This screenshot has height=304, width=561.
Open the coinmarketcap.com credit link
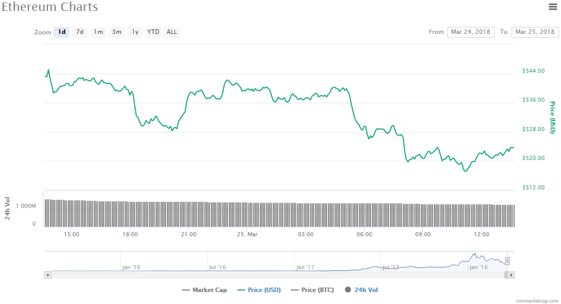(537, 301)
